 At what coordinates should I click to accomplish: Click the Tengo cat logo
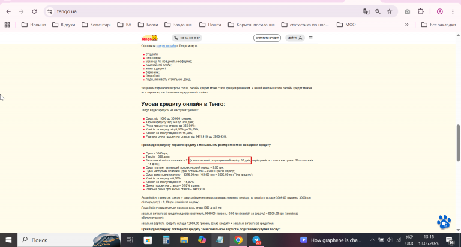(x=149, y=38)
